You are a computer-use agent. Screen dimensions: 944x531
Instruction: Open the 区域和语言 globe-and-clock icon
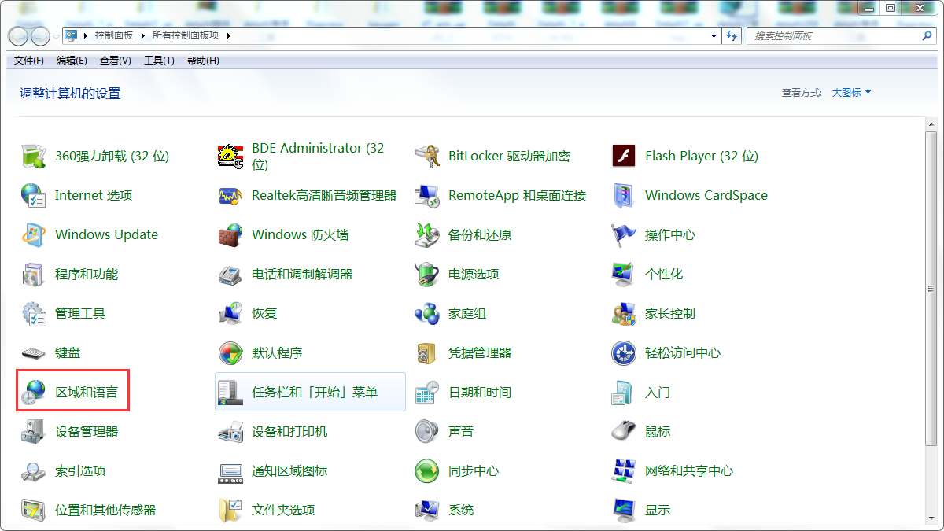coord(33,392)
